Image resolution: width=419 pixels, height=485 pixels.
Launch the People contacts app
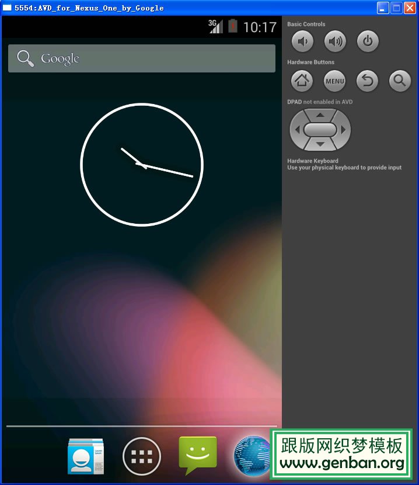[x=86, y=456]
